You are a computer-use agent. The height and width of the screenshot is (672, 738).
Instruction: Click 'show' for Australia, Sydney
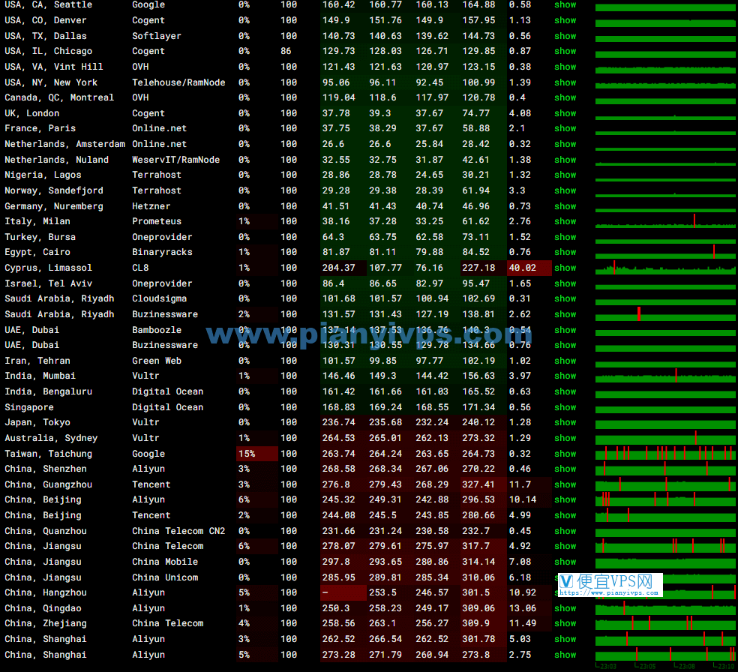pos(565,438)
